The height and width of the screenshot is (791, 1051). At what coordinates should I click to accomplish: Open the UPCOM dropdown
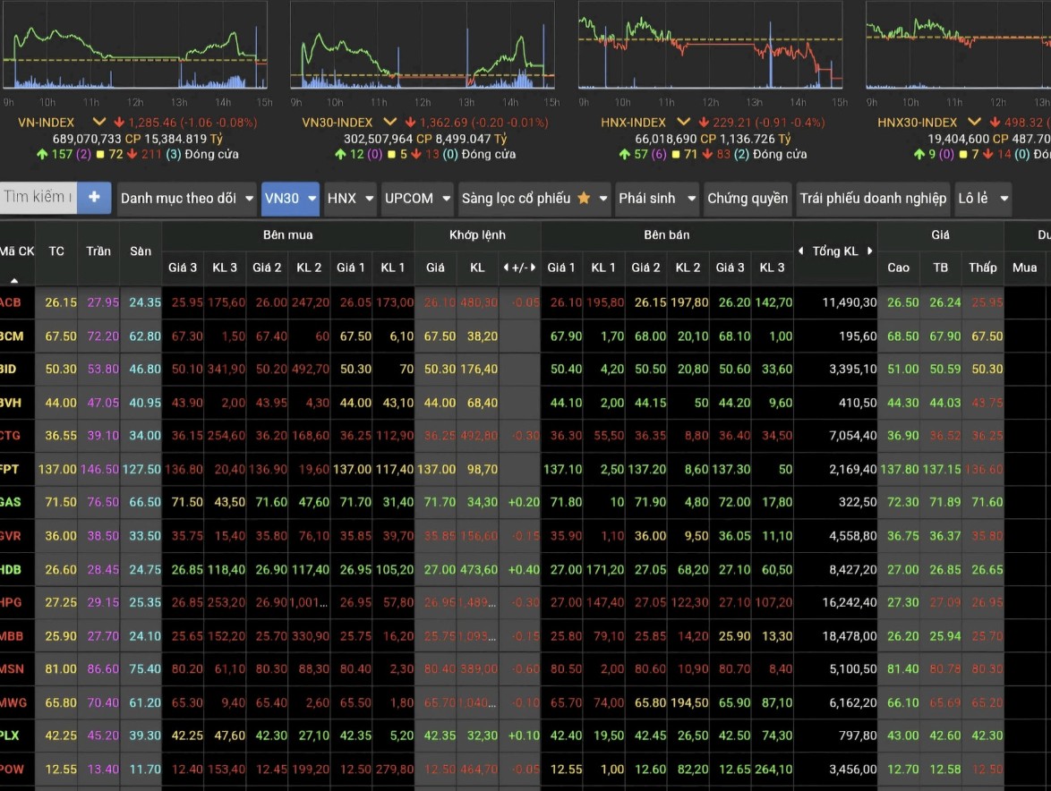tap(417, 198)
